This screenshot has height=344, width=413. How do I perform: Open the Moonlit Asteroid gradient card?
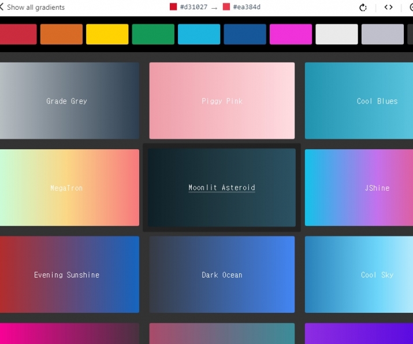222,188
